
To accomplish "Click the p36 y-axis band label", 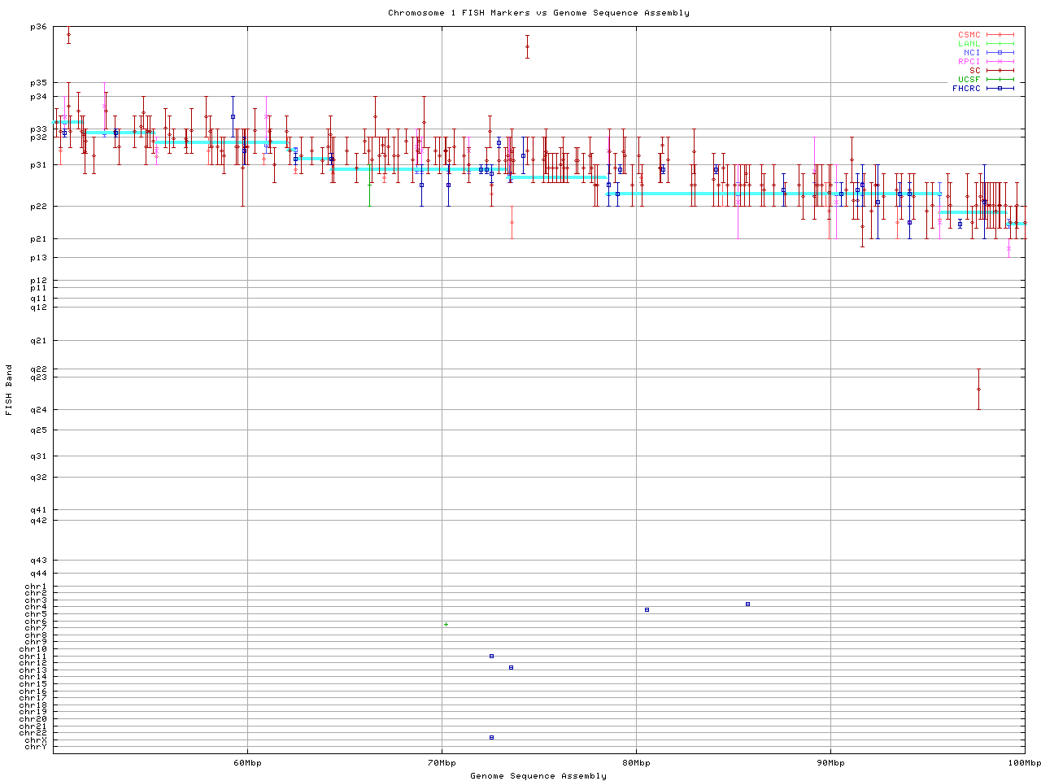I will coord(38,28).
